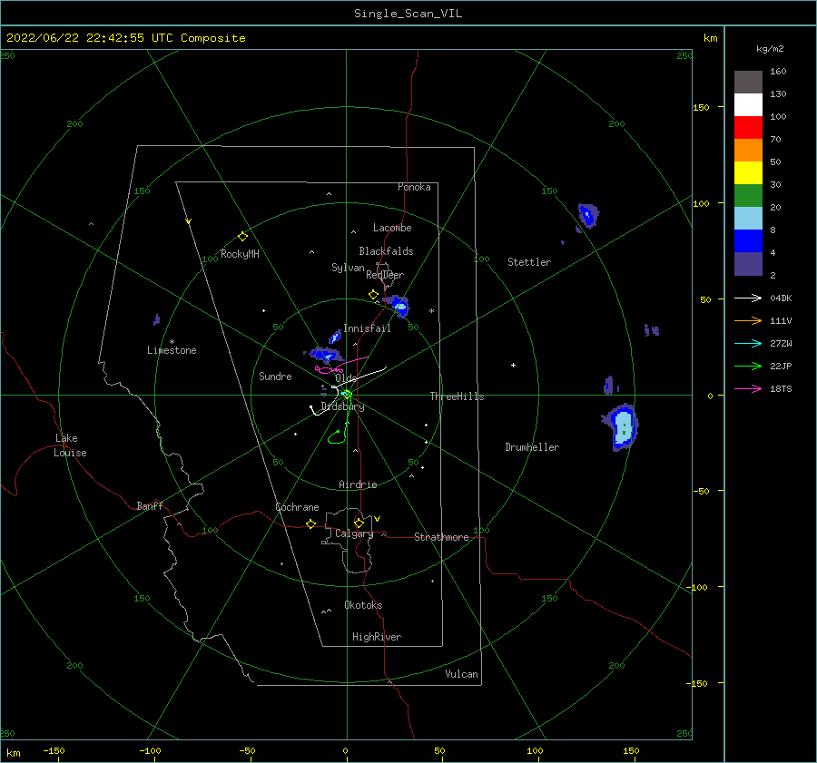This screenshot has width=817, height=763.
Task: Click the Strathmore city label
Action: tap(441, 537)
